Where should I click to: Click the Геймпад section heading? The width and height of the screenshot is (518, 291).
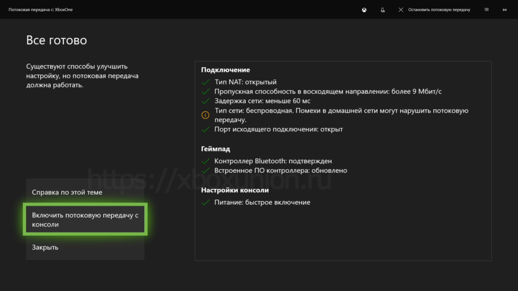[x=215, y=150]
